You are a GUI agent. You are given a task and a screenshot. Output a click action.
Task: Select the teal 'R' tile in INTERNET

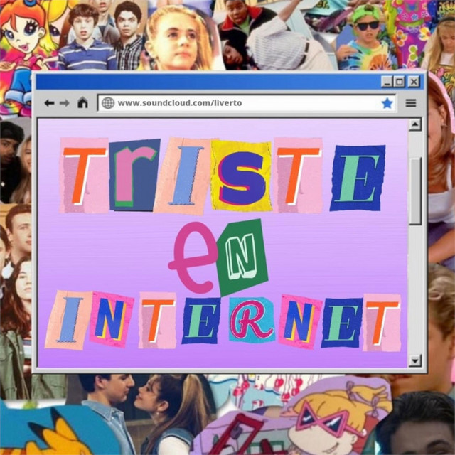(250, 321)
